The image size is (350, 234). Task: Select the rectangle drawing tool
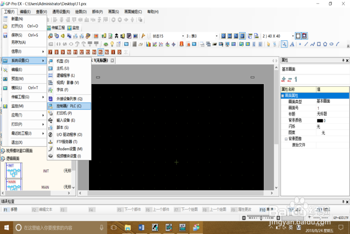point(319,44)
